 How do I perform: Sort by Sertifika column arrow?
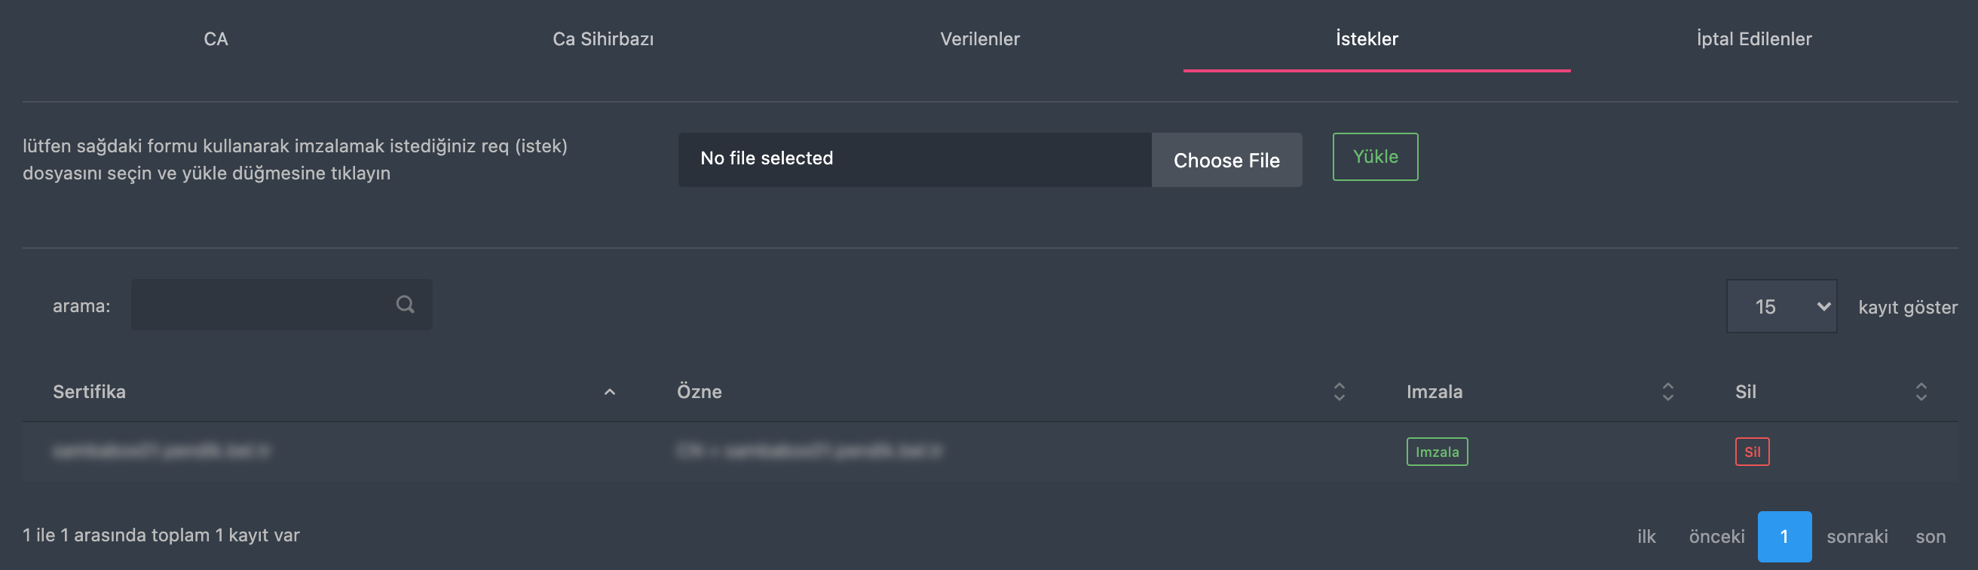coord(610,392)
